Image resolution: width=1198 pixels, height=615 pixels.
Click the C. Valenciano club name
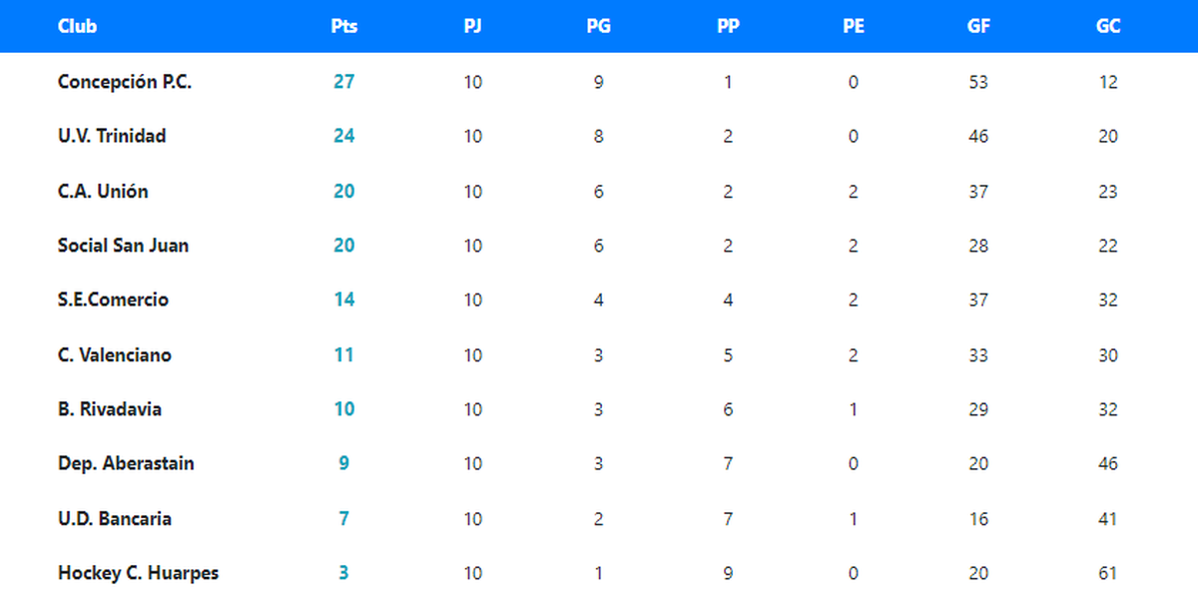coord(115,354)
